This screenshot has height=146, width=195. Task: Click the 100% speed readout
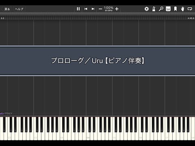click(x=108, y=8)
